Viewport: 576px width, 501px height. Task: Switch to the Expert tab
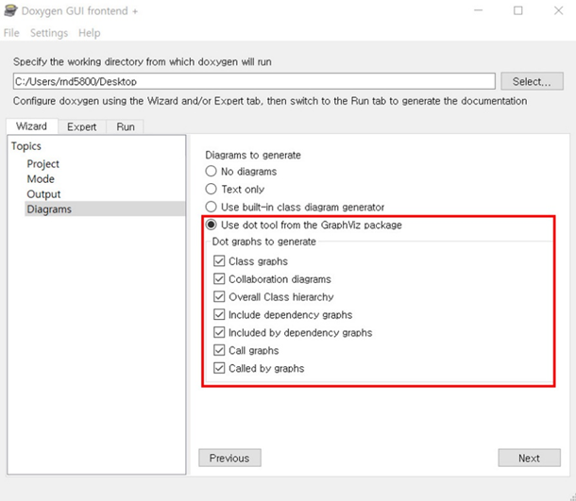point(81,127)
